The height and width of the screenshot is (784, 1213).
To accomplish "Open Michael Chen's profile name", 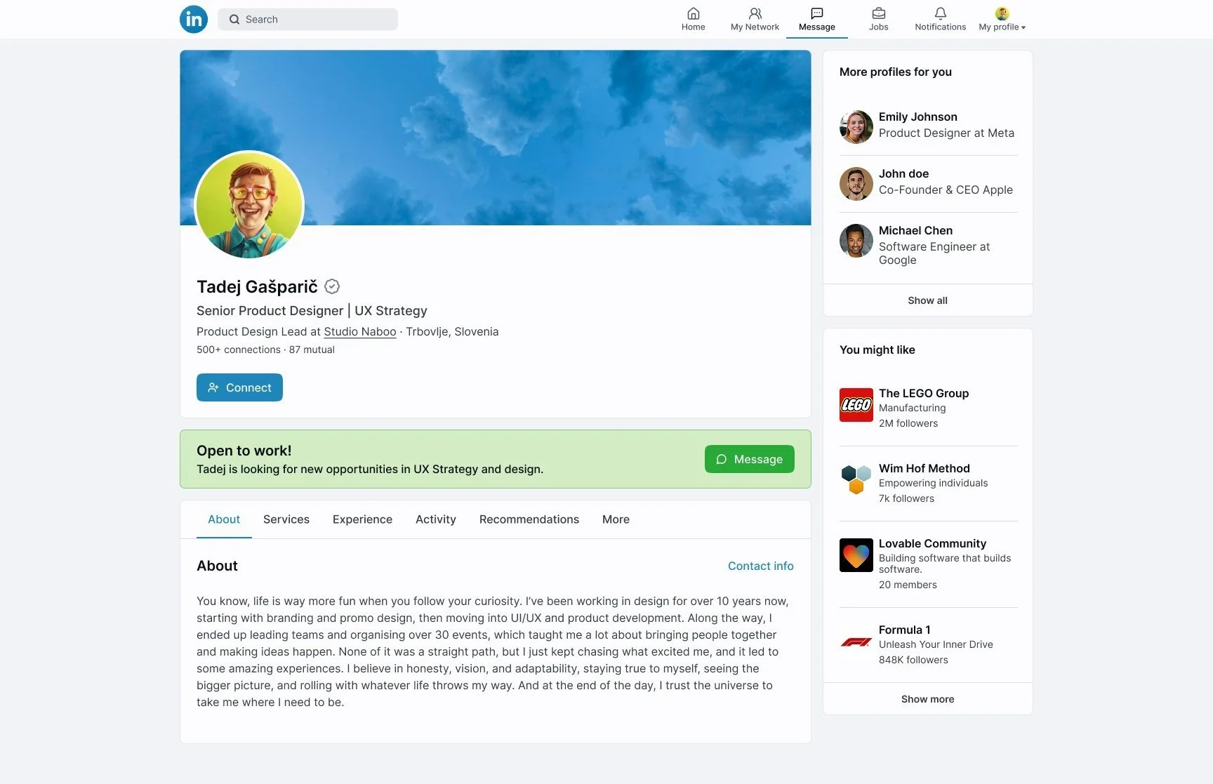I will 915,231.
